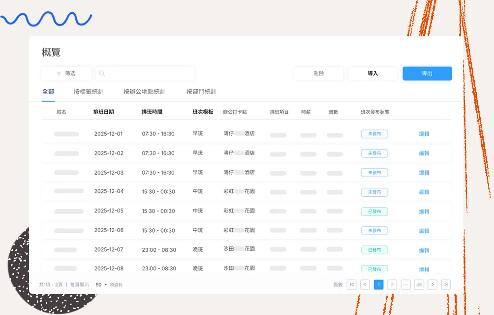This screenshot has width=494, height=315.
Task: Go to first page arrow icon
Action: pyautogui.click(x=351, y=285)
